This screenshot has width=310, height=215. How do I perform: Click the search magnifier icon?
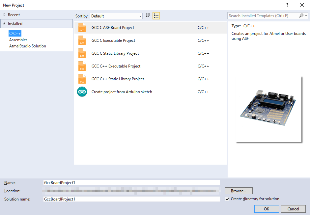click(x=301, y=15)
